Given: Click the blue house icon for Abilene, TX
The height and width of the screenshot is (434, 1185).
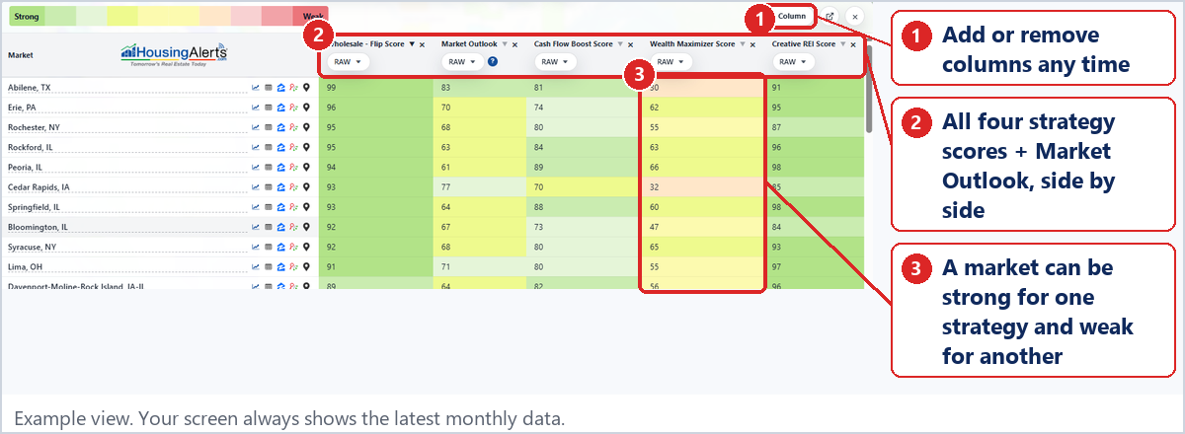Looking at the screenshot, I should [x=280, y=88].
